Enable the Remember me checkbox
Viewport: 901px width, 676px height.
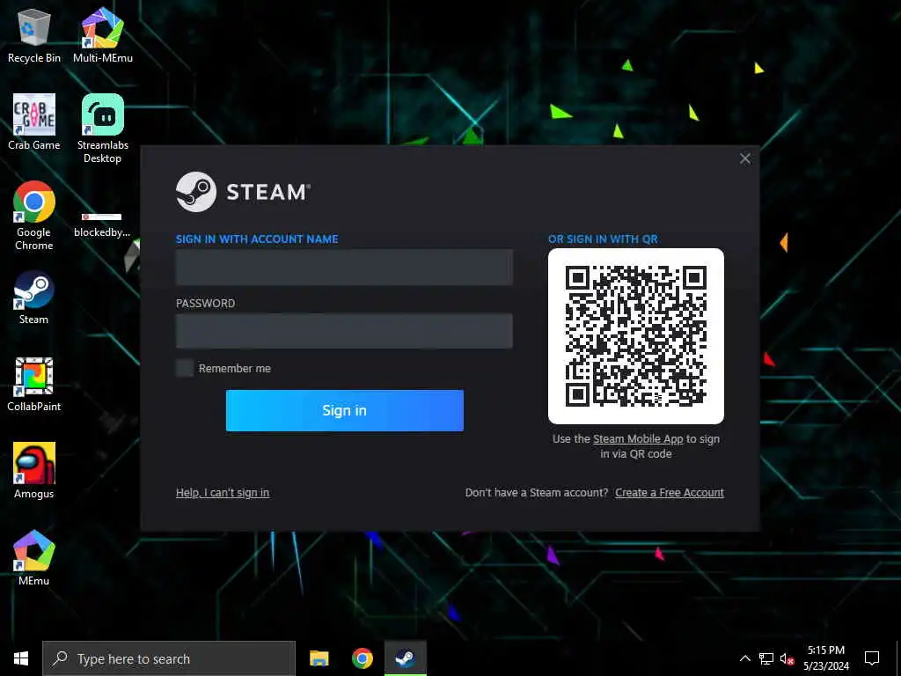point(185,368)
